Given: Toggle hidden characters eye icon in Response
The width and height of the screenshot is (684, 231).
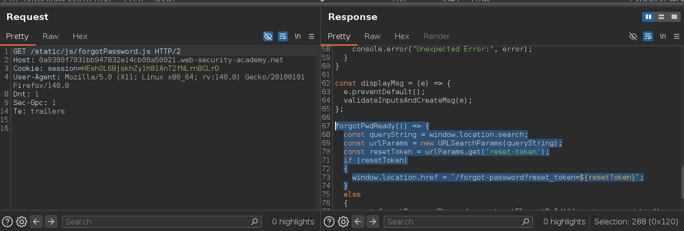Looking at the screenshot, I should 633,36.
